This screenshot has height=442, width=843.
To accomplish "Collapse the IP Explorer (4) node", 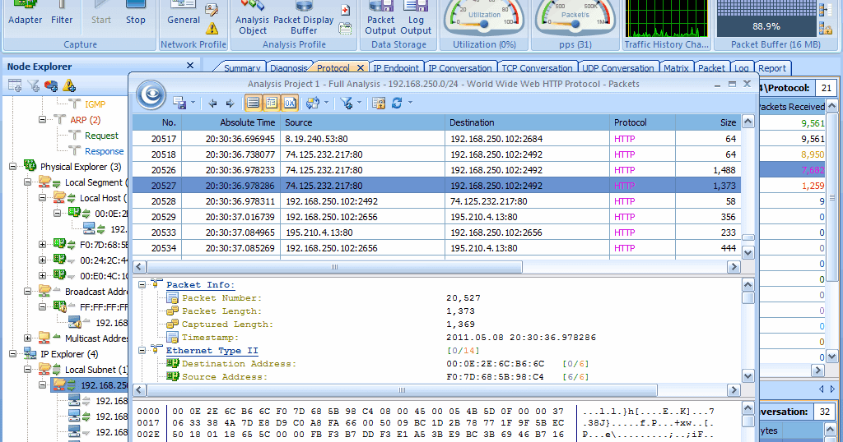I will point(12,353).
